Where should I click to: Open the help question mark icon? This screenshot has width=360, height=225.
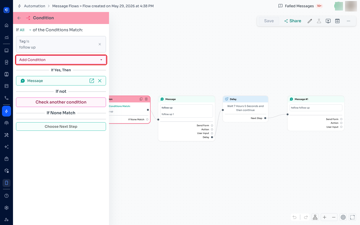point(6,196)
